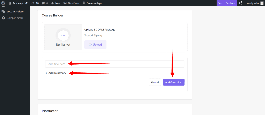The width and height of the screenshot is (265, 115).
Task: Click the GamiPress crown icon
Action: pyautogui.click(x=65, y=3)
